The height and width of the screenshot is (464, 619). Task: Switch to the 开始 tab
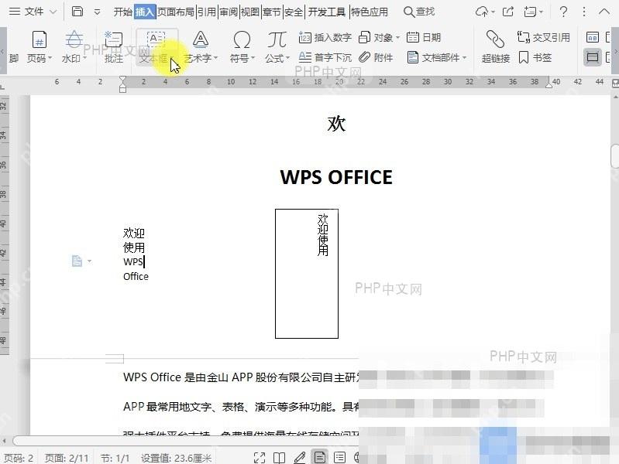tap(122, 12)
